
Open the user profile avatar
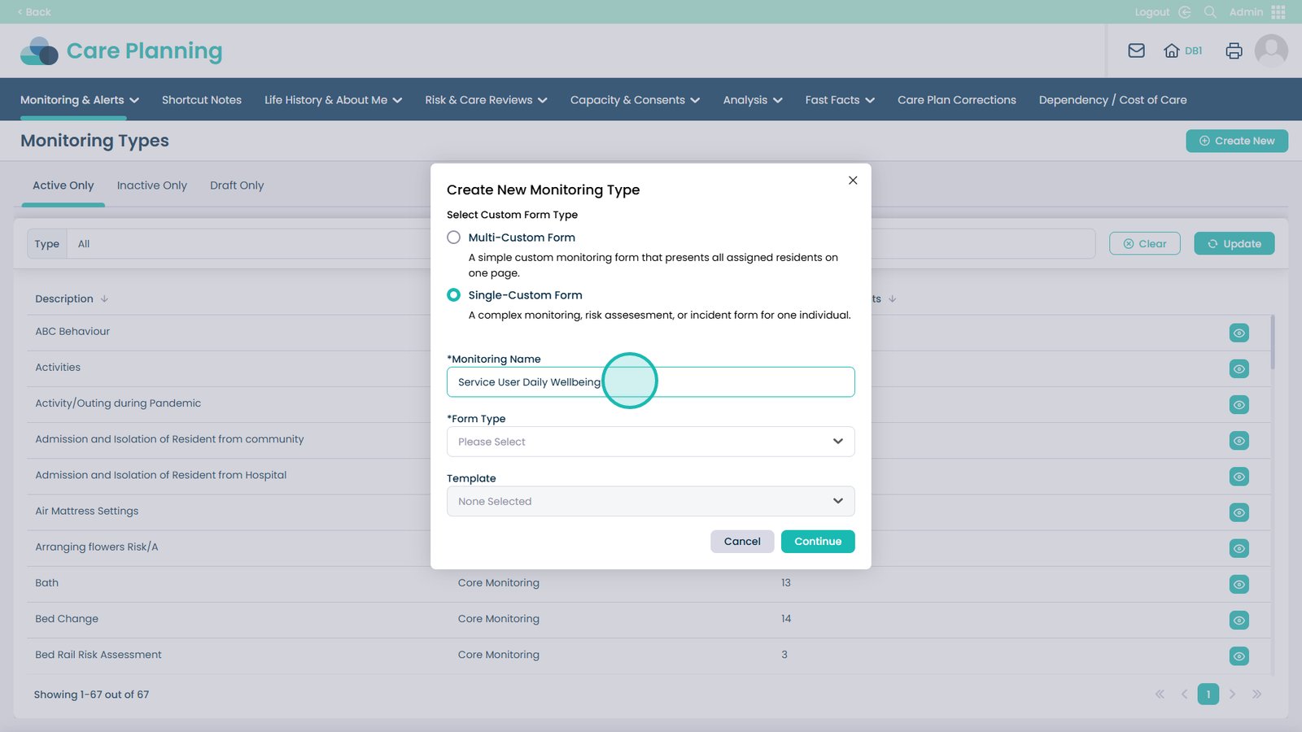click(1270, 50)
